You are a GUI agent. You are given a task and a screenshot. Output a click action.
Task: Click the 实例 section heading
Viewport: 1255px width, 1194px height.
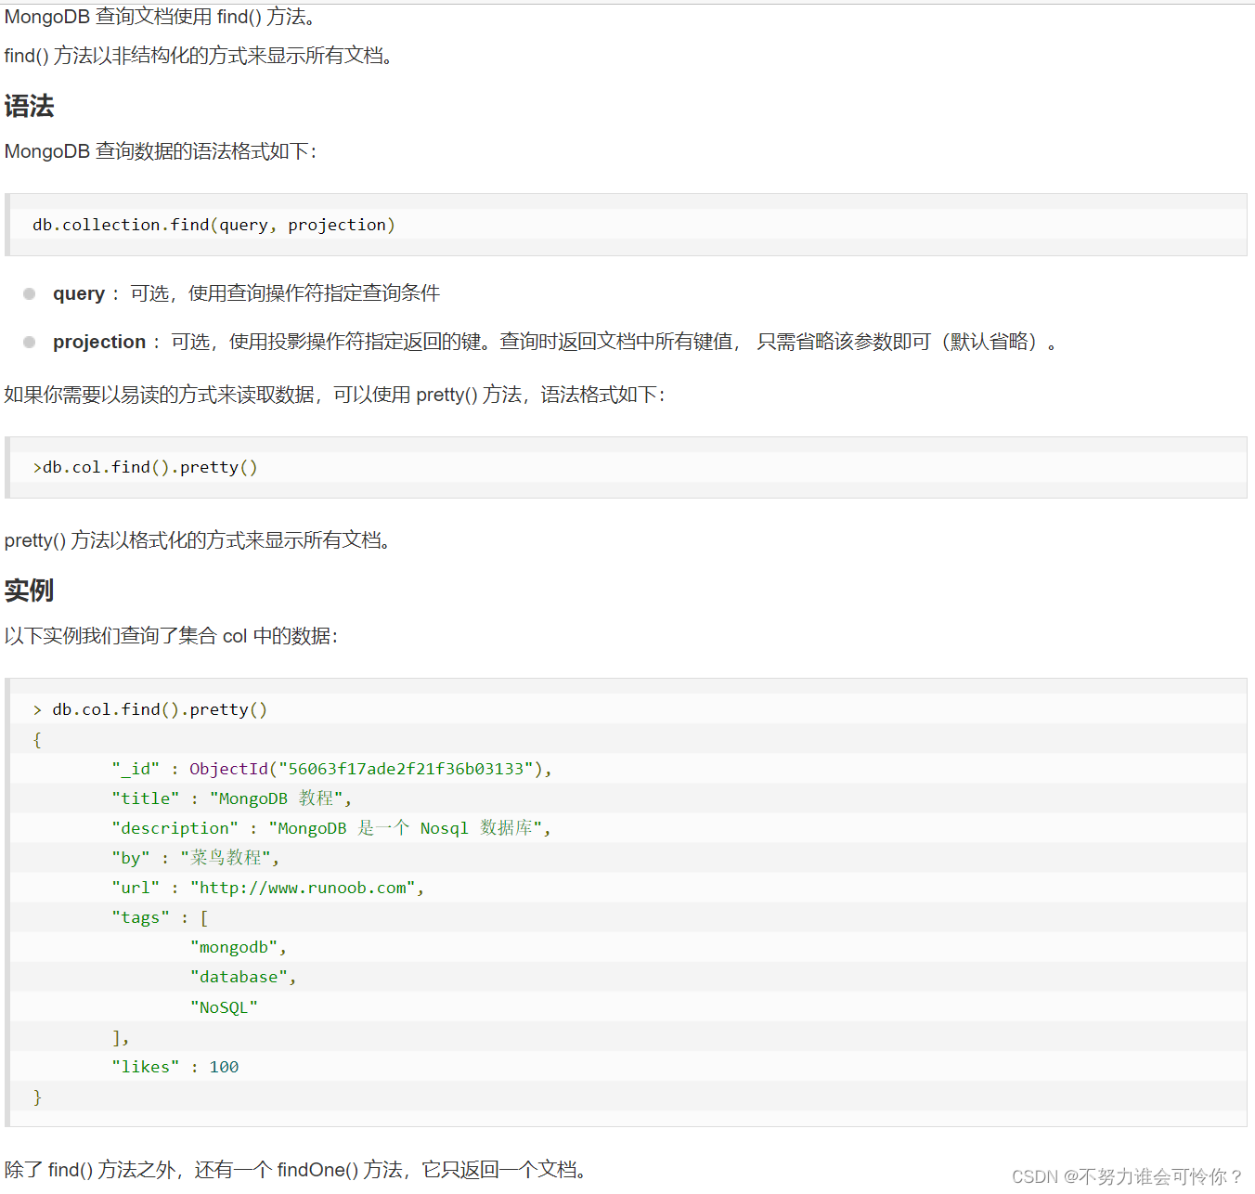point(29,591)
